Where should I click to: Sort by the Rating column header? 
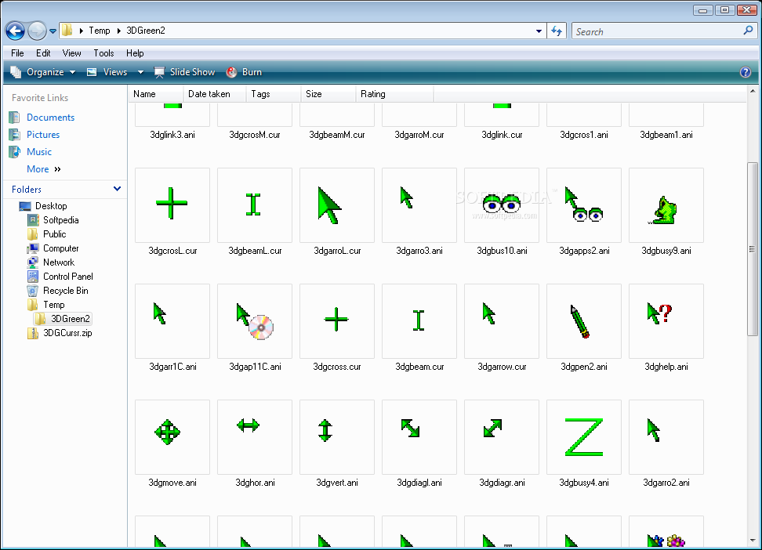click(x=394, y=94)
